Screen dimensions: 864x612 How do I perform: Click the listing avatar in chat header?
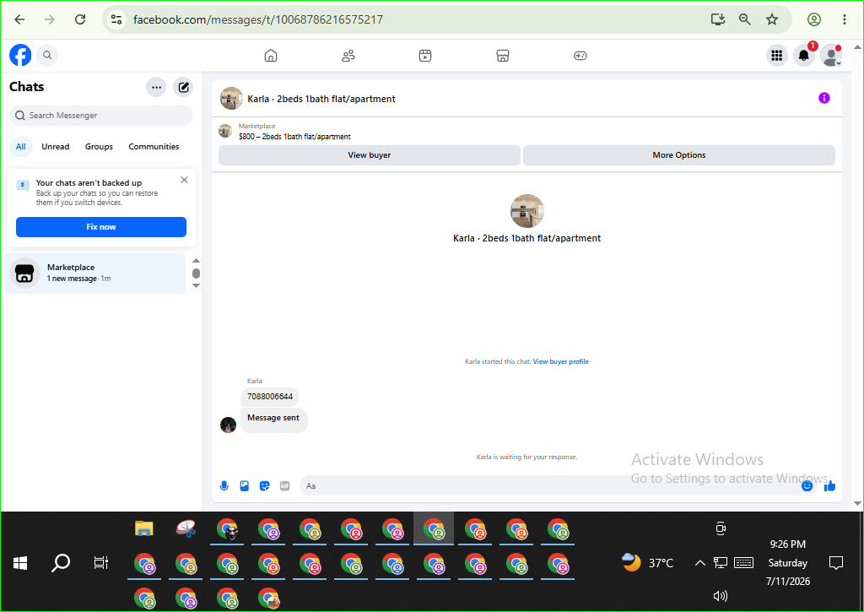click(x=231, y=99)
